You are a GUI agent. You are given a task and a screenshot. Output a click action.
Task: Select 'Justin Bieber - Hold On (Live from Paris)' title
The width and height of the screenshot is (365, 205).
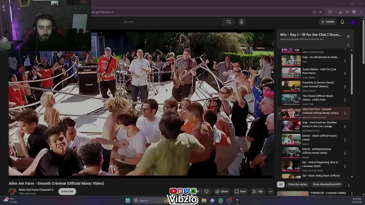click(x=319, y=71)
